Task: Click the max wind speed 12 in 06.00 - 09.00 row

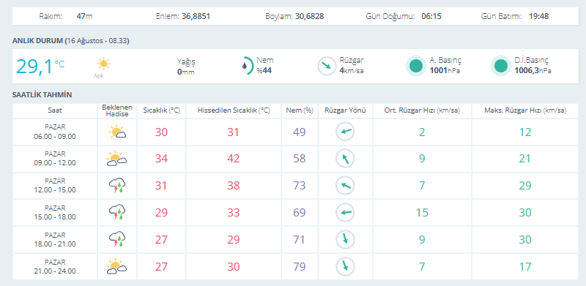Action: 525,132
